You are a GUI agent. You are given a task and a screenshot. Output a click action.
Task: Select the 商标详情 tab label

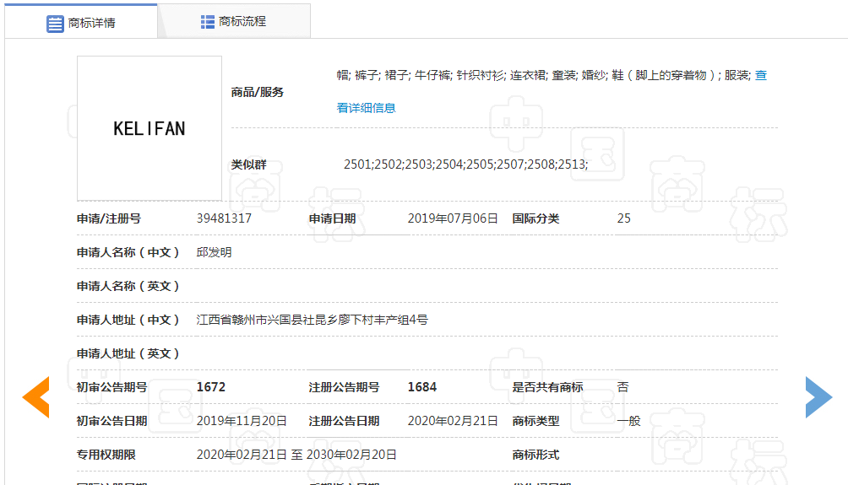[x=92, y=24]
